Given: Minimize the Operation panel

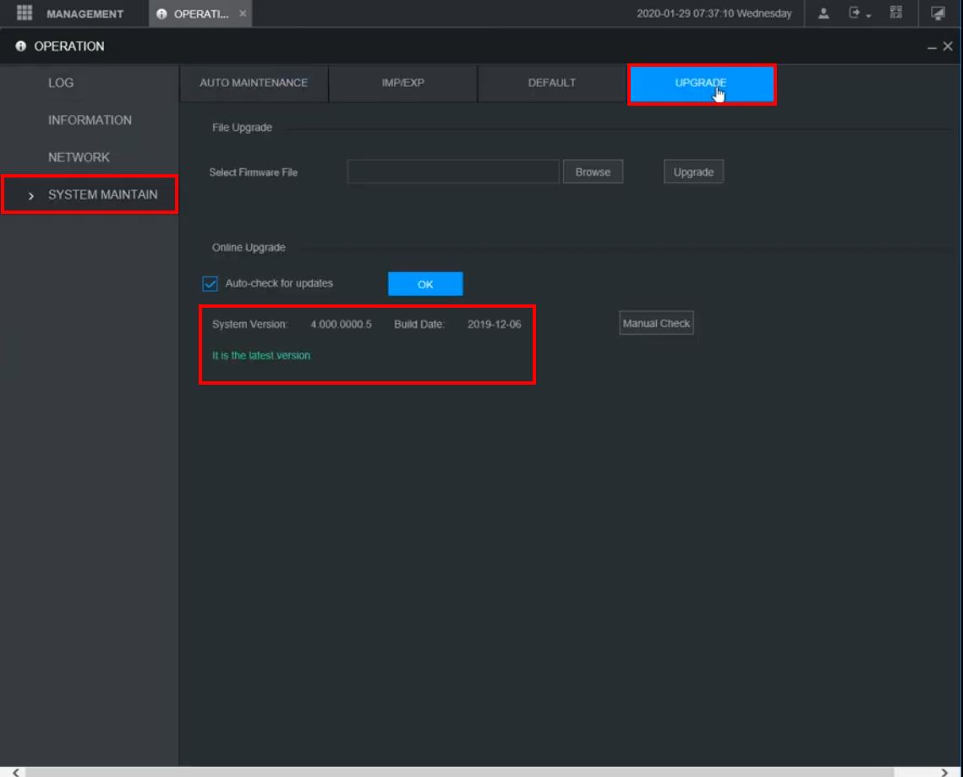Looking at the screenshot, I should pos(933,47).
